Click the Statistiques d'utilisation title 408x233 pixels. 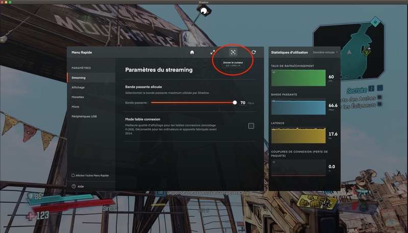(289, 53)
